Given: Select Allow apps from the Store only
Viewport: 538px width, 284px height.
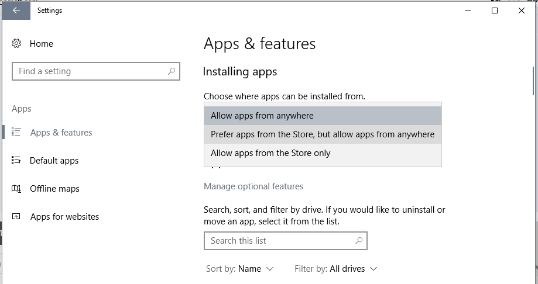Looking at the screenshot, I should (x=323, y=153).
